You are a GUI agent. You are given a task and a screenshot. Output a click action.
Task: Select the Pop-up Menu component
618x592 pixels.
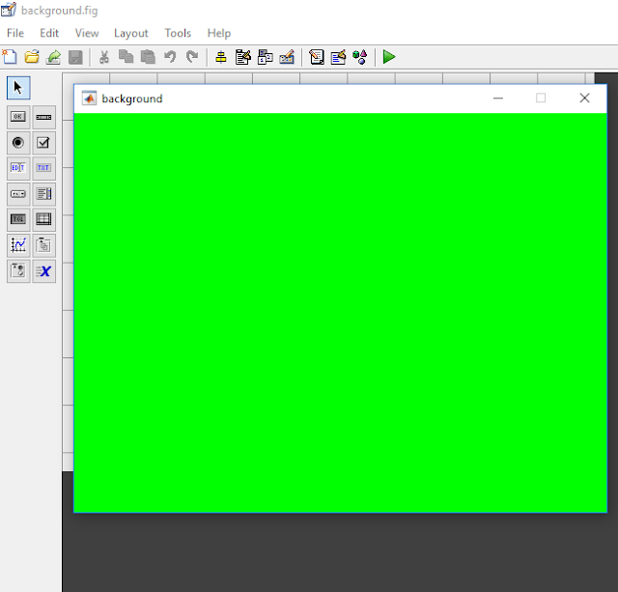tap(18, 194)
